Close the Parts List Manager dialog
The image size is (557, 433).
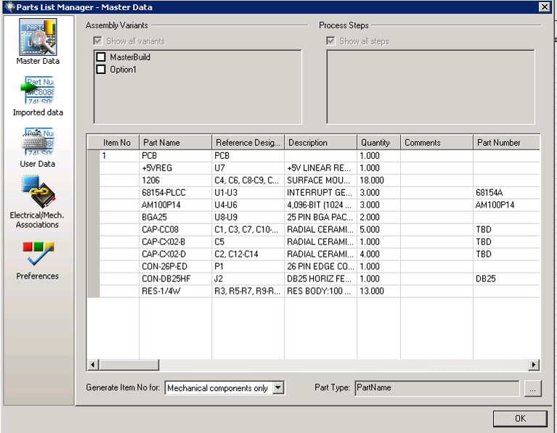544,7
